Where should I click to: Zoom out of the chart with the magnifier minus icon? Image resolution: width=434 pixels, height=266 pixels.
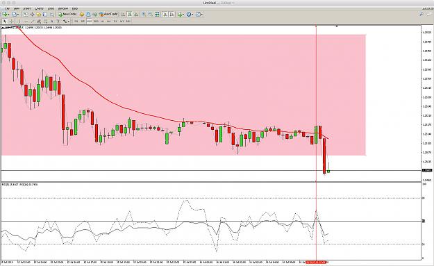(150, 14)
